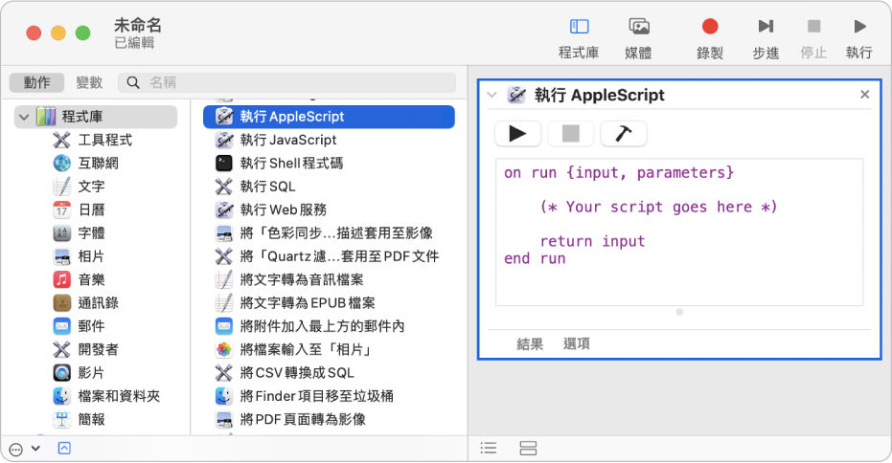Select the 工具程式 category

pos(93,140)
